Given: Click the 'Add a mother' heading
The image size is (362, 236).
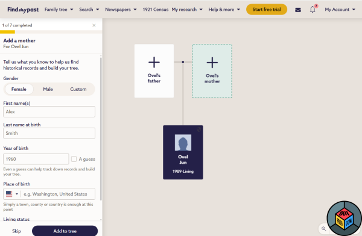Looking at the screenshot, I should (x=19, y=40).
